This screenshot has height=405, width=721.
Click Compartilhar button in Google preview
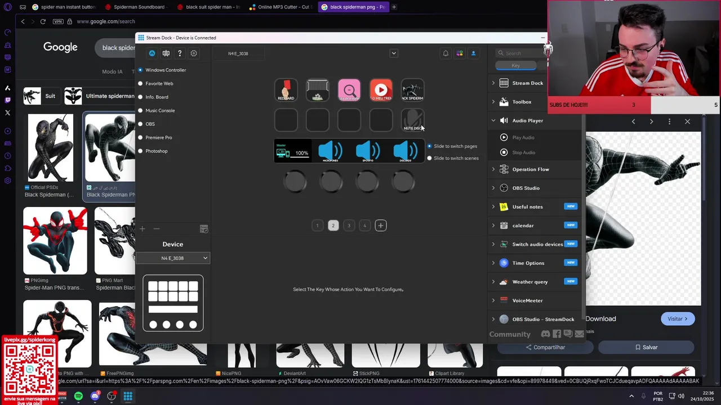pos(545,348)
